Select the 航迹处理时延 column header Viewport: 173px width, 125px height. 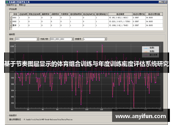[x=139, y=14]
